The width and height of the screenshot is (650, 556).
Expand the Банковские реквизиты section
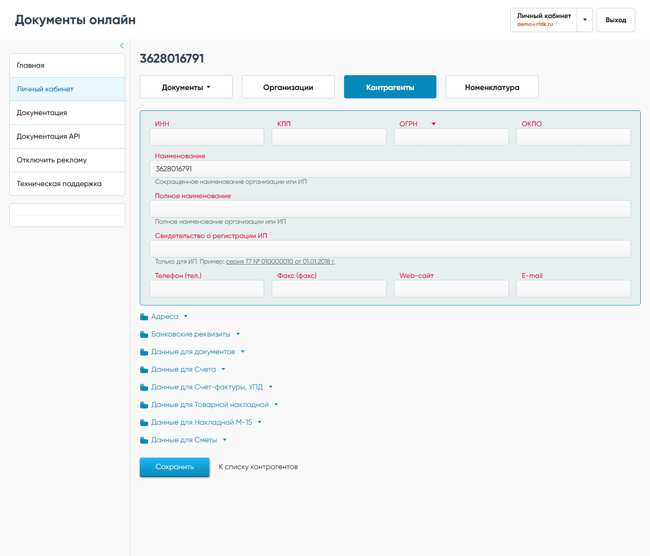(191, 334)
